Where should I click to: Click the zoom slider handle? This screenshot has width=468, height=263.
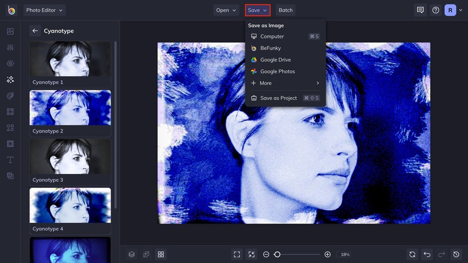click(x=277, y=254)
